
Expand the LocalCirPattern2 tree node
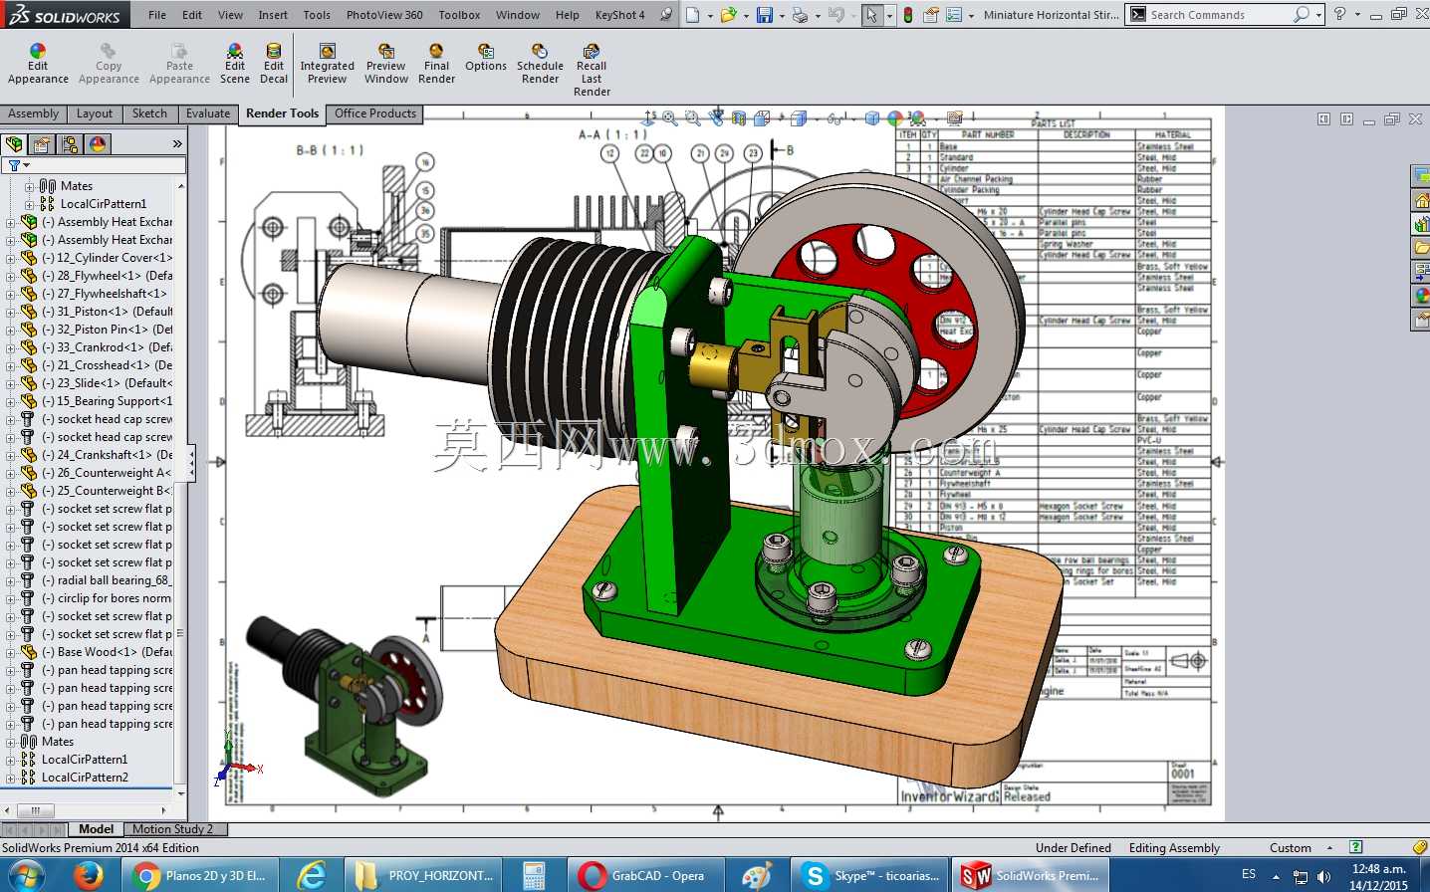[x=10, y=778]
